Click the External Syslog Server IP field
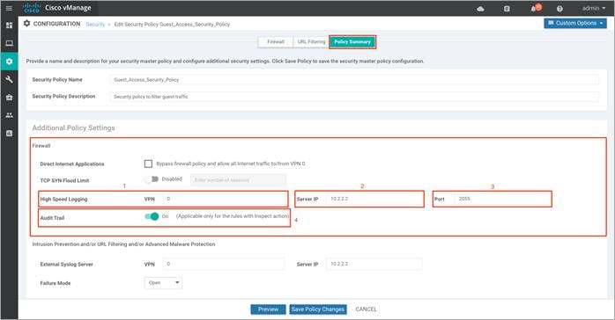The image size is (615, 320). click(x=374, y=264)
